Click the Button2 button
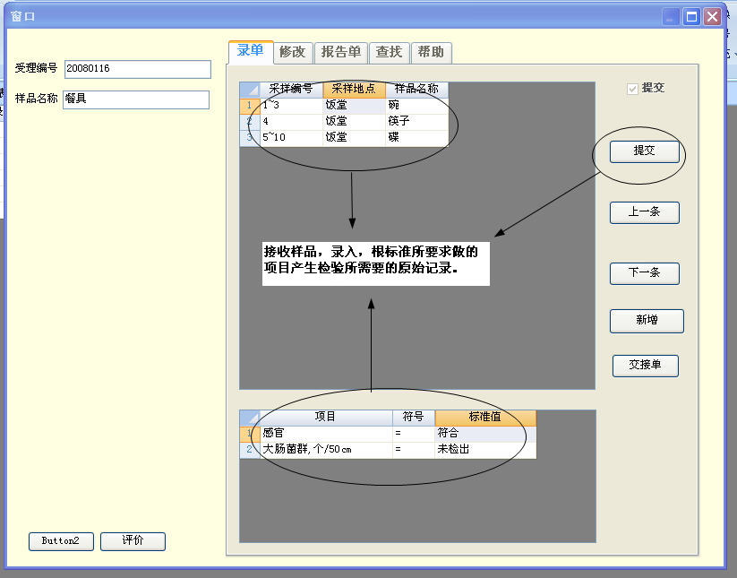 pos(61,541)
